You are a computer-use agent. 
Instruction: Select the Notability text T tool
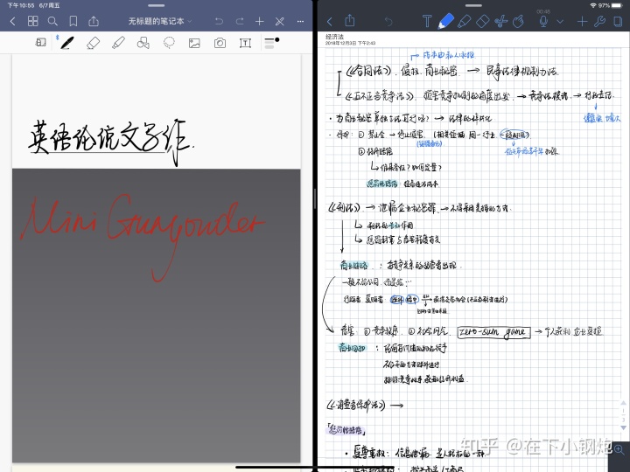click(427, 21)
